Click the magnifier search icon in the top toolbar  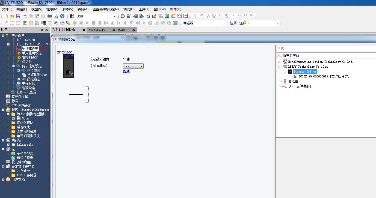[x=148, y=16]
